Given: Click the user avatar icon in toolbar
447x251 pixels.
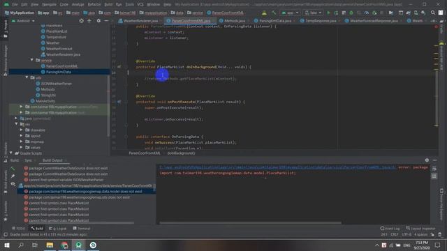Looking at the screenshot, I should 441,13.
